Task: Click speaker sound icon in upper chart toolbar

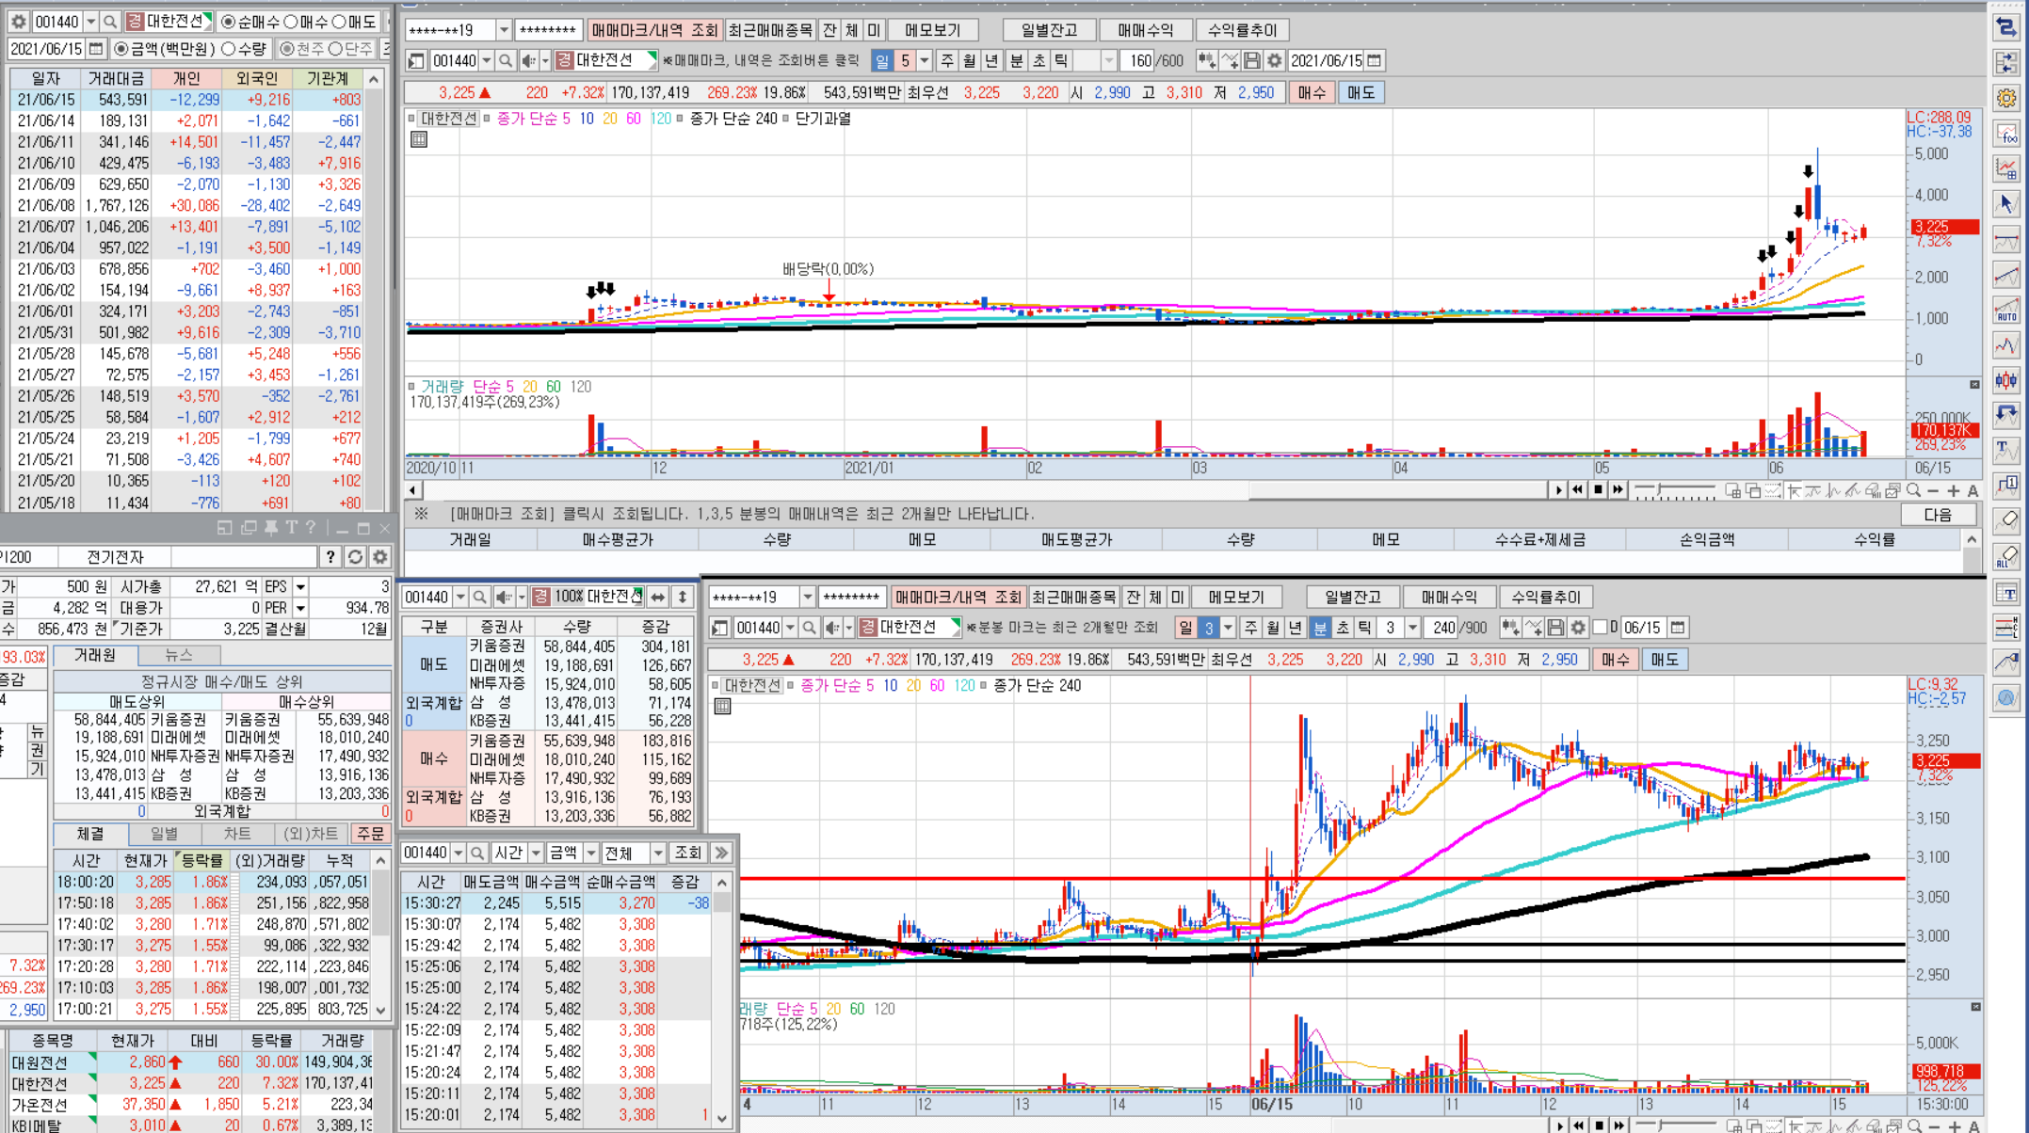Action: (x=529, y=60)
